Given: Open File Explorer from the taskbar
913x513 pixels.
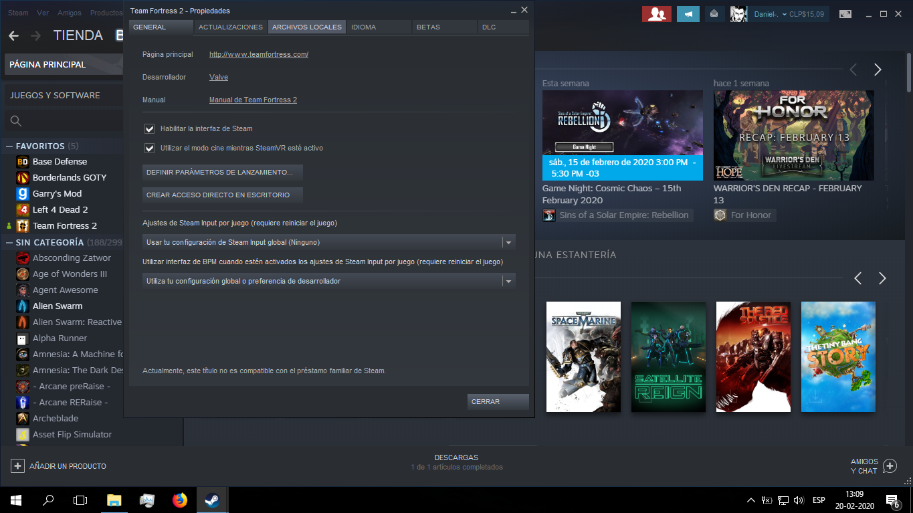Looking at the screenshot, I should [114, 500].
